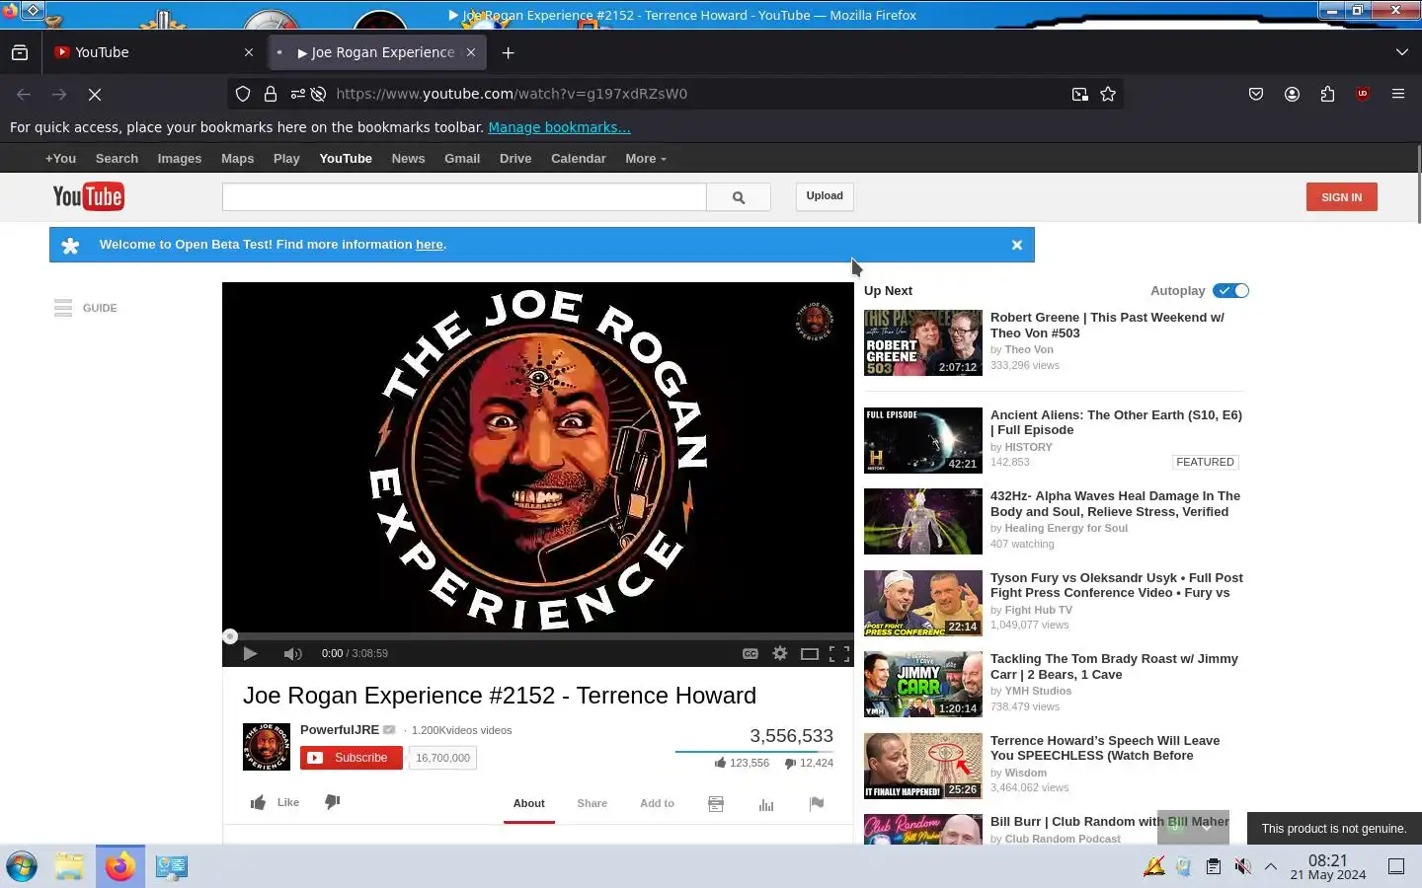Screen dimensions: 1422x888
Task: Toggle the Autoplay switch
Action: 1231,290
